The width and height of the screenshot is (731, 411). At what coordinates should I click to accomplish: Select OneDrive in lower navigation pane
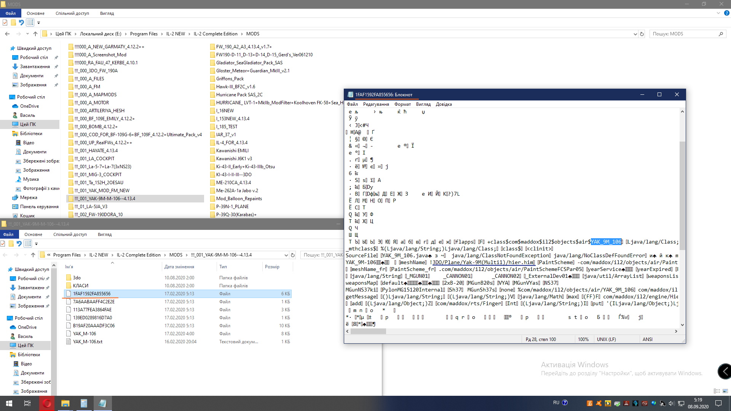coord(27,327)
